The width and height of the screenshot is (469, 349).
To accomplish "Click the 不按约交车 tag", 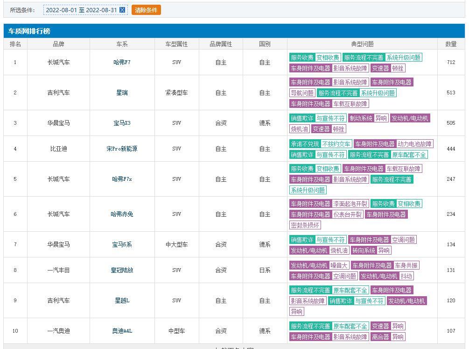I will 336,144.
